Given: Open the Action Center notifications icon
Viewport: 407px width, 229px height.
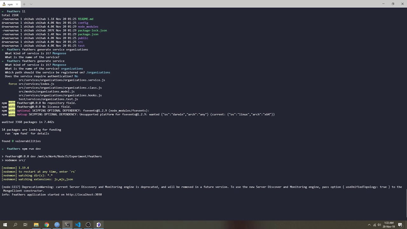Looking at the screenshot, I should [x=400, y=225].
